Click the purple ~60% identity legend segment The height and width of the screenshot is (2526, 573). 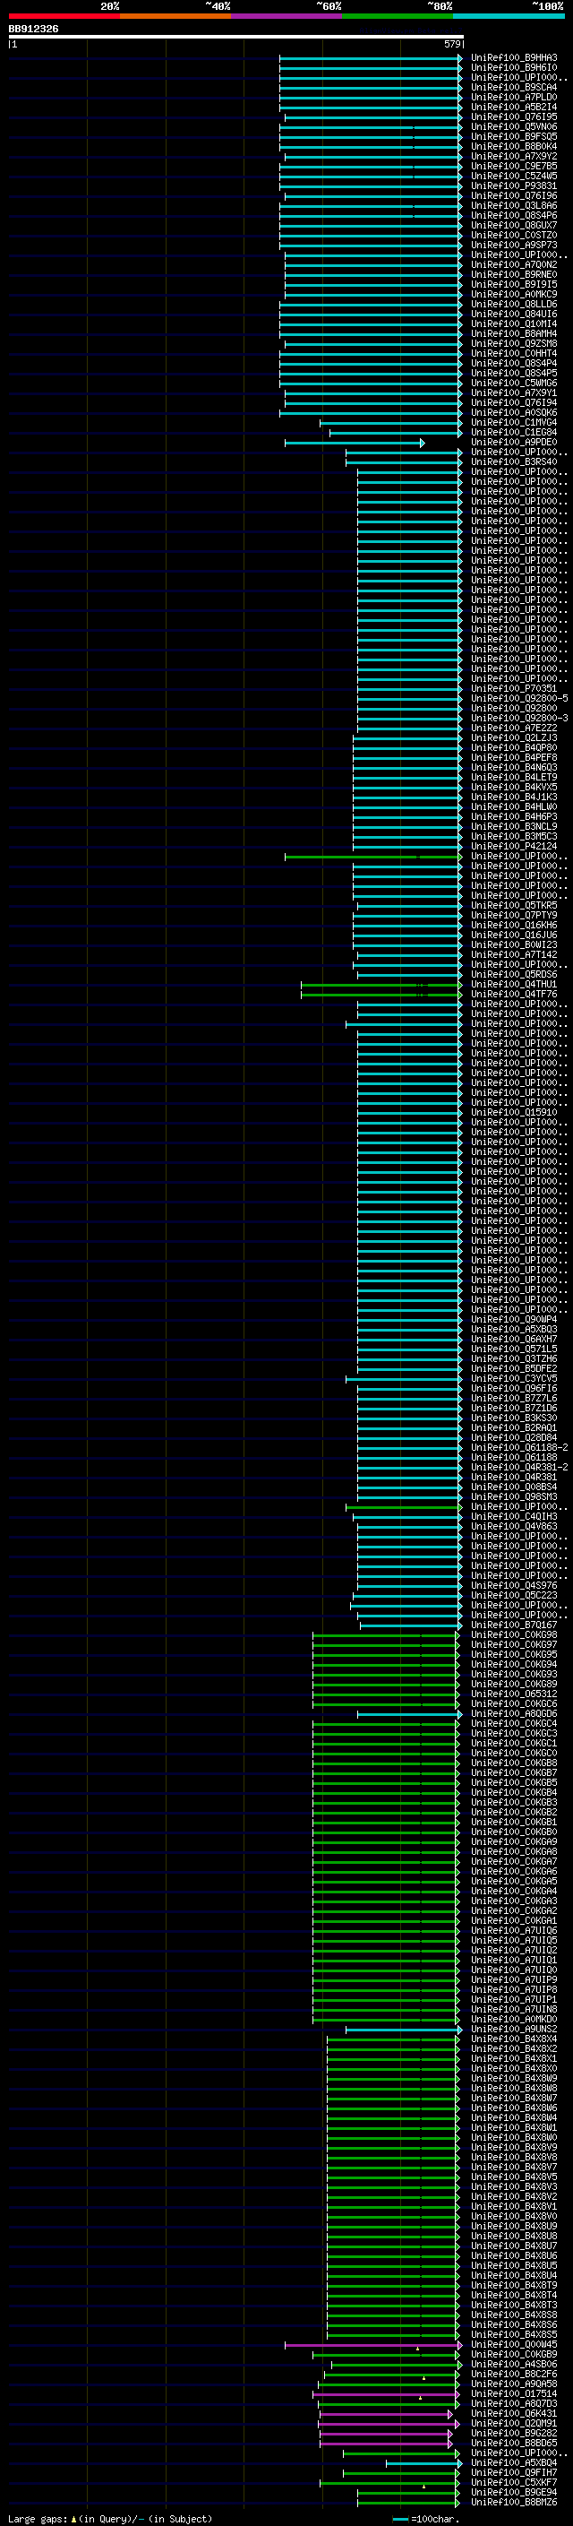point(287,16)
